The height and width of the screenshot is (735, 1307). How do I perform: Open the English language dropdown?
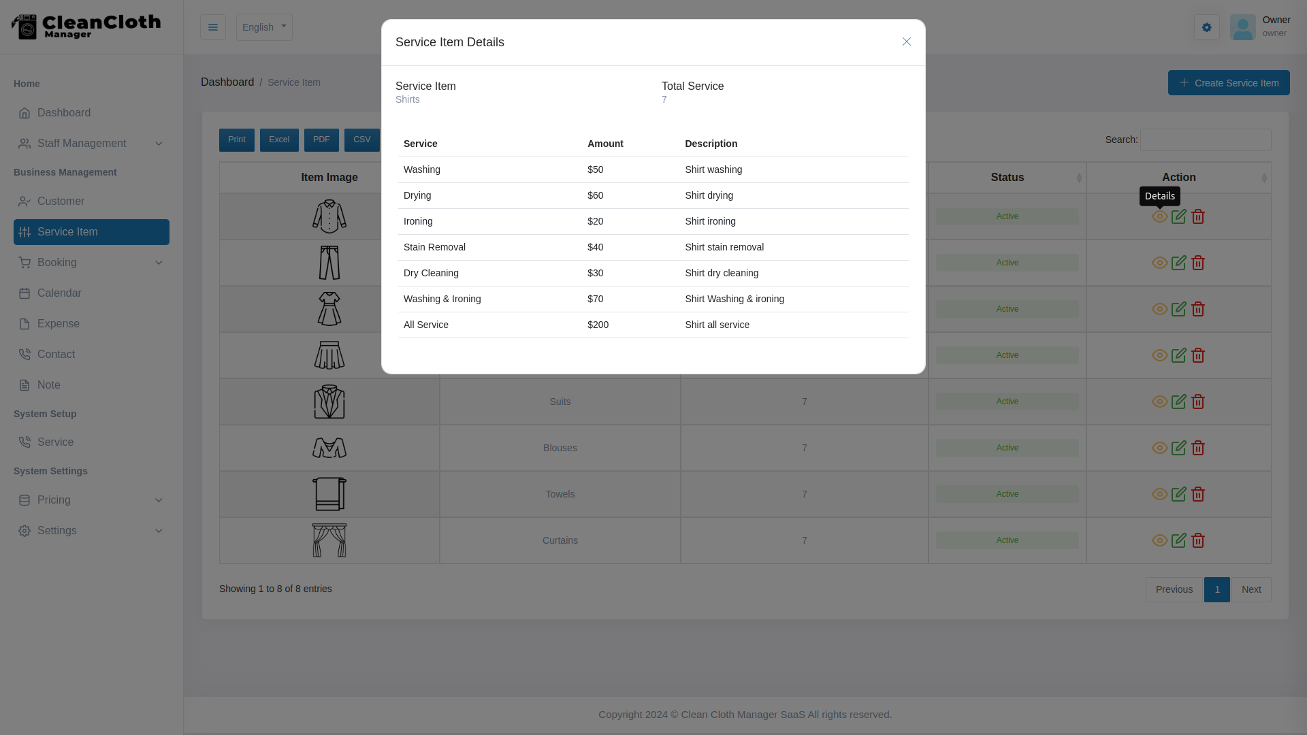[264, 27]
